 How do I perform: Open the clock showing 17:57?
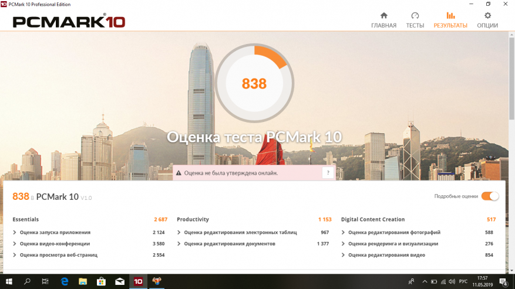[x=483, y=281]
